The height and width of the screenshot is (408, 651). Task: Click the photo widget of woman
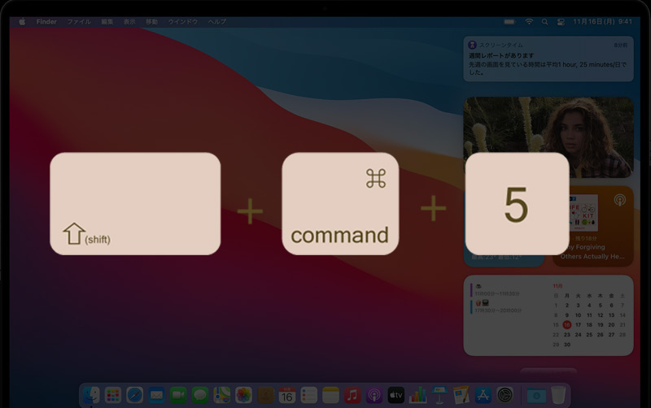[x=548, y=137]
